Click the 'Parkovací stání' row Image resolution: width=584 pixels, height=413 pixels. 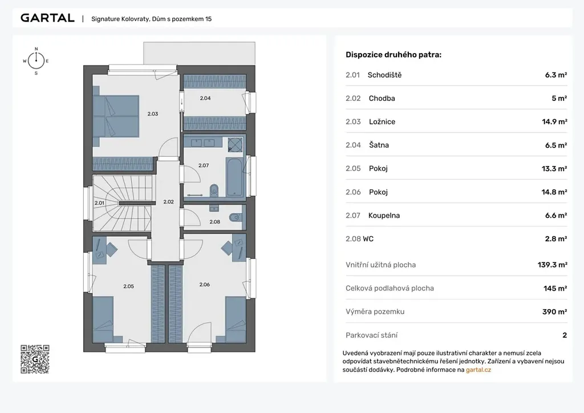coord(456,335)
